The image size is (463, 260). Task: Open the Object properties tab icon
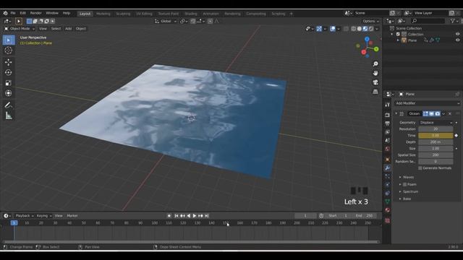coord(388,160)
